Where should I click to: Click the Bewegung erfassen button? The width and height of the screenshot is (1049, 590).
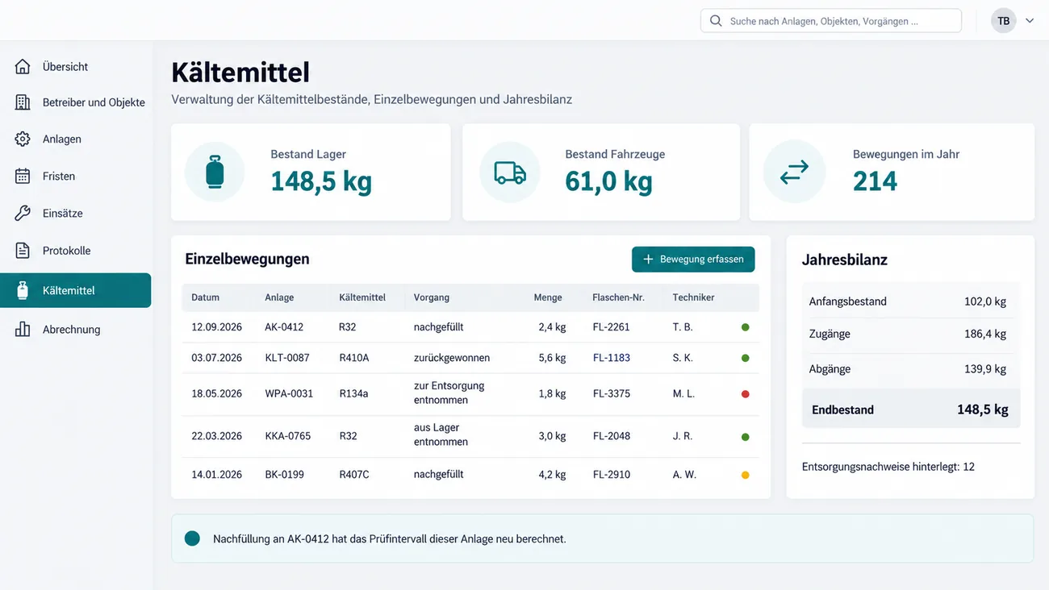pos(693,260)
